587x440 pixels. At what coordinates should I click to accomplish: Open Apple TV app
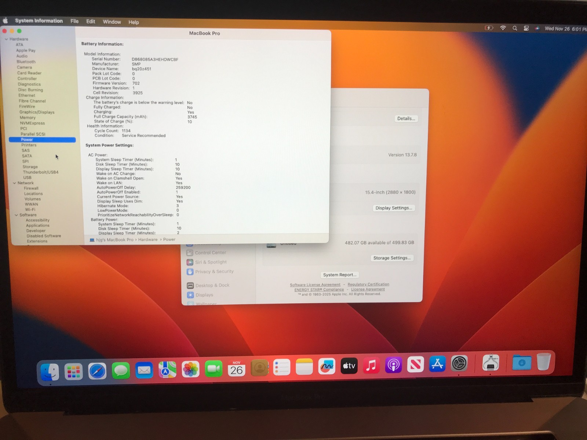349,366
